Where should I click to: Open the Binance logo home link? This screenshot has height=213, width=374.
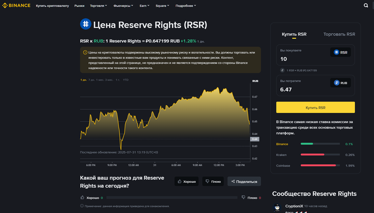pos(16,5)
